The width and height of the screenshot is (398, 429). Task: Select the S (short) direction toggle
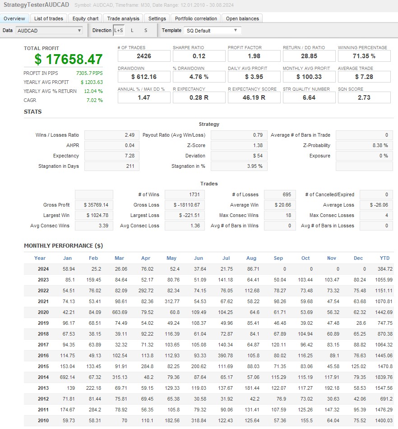146,30
